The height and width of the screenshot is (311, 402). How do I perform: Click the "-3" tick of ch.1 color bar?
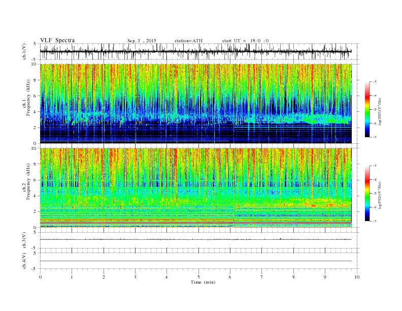[374, 82]
